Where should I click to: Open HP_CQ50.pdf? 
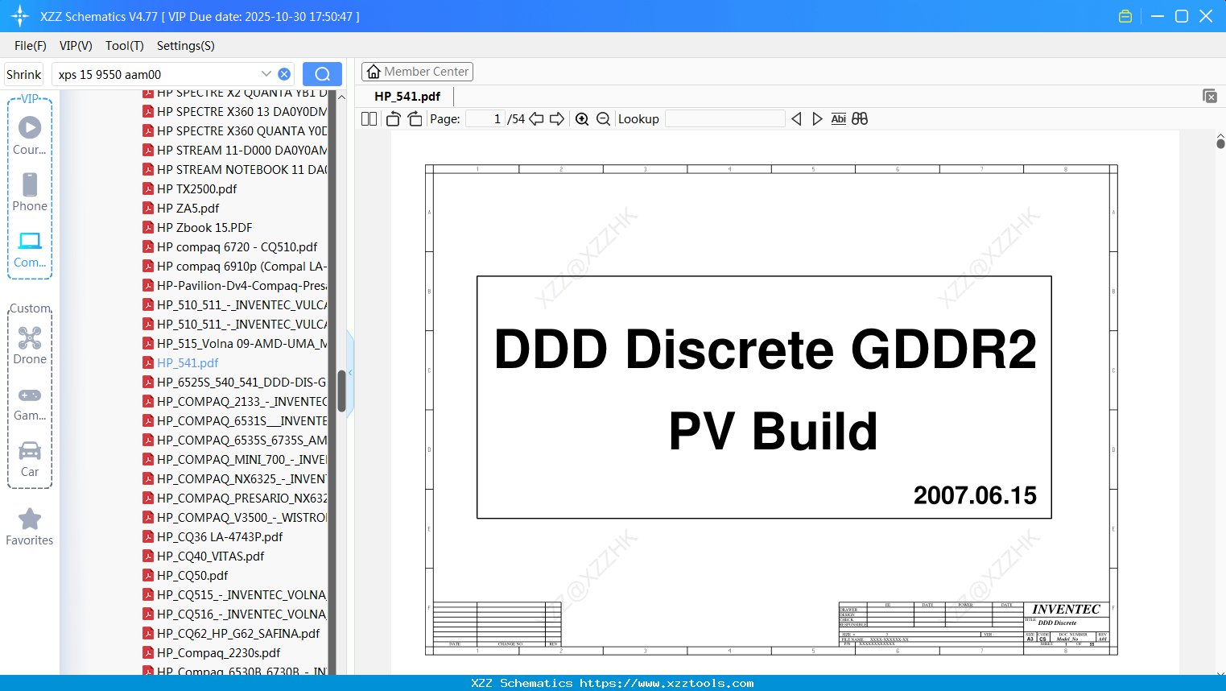click(x=185, y=576)
